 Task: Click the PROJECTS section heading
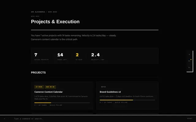pos(38,73)
